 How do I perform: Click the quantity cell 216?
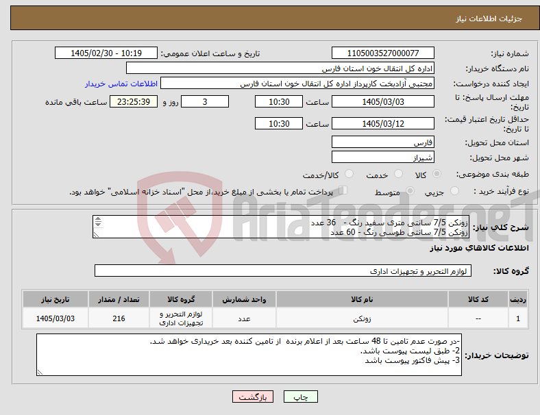pyautogui.click(x=119, y=318)
